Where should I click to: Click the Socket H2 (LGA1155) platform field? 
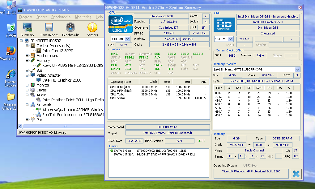179,39
